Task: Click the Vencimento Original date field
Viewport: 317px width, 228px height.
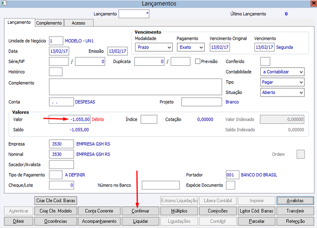Action: (x=220, y=47)
